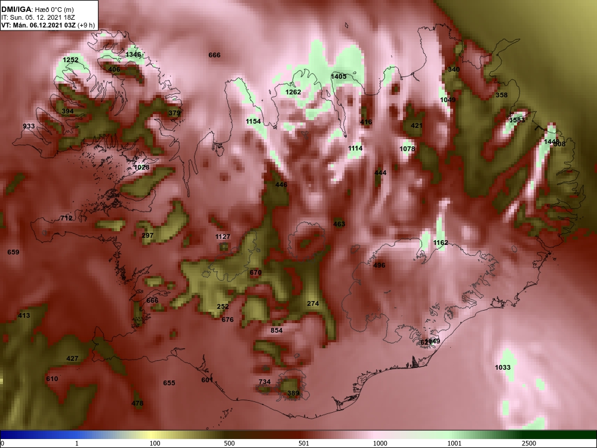Click the map value 421

click(x=417, y=125)
